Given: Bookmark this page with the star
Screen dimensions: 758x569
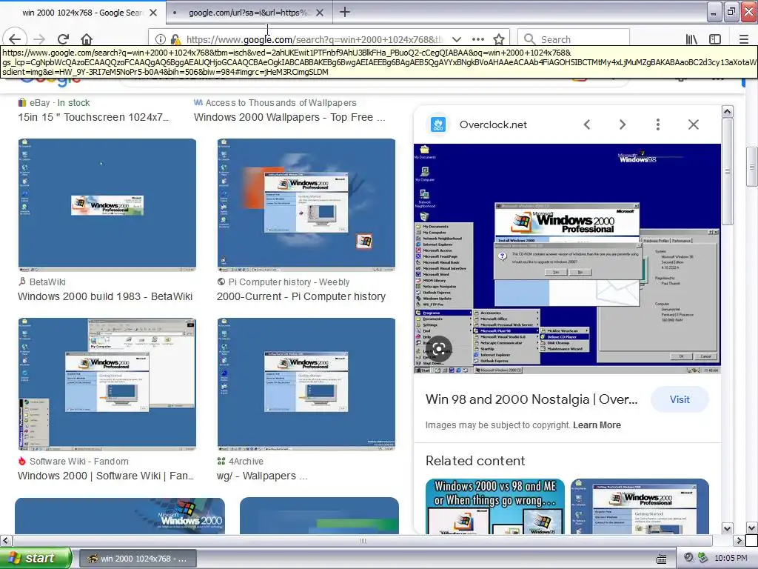Looking at the screenshot, I should pyautogui.click(x=499, y=39).
